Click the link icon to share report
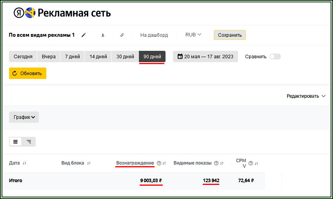The height and width of the screenshot is (199, 333). coord(122,35)
